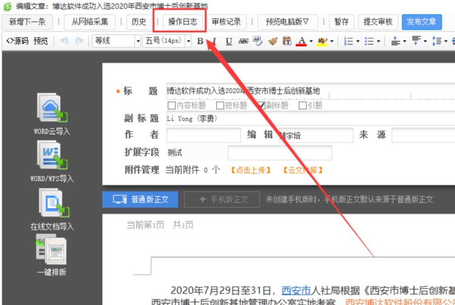
Task: Uncheck the 副标题 checkbox
Action: point(262,105)
